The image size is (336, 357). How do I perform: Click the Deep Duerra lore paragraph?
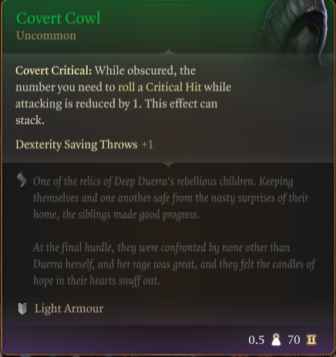coord(170,198)
